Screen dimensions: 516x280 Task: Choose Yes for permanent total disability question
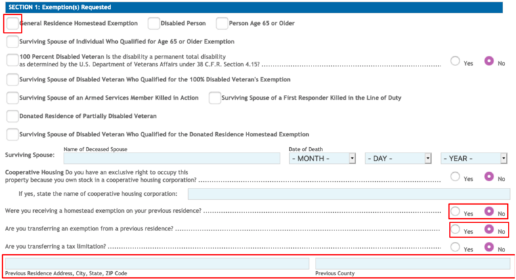tap(455, 60)
